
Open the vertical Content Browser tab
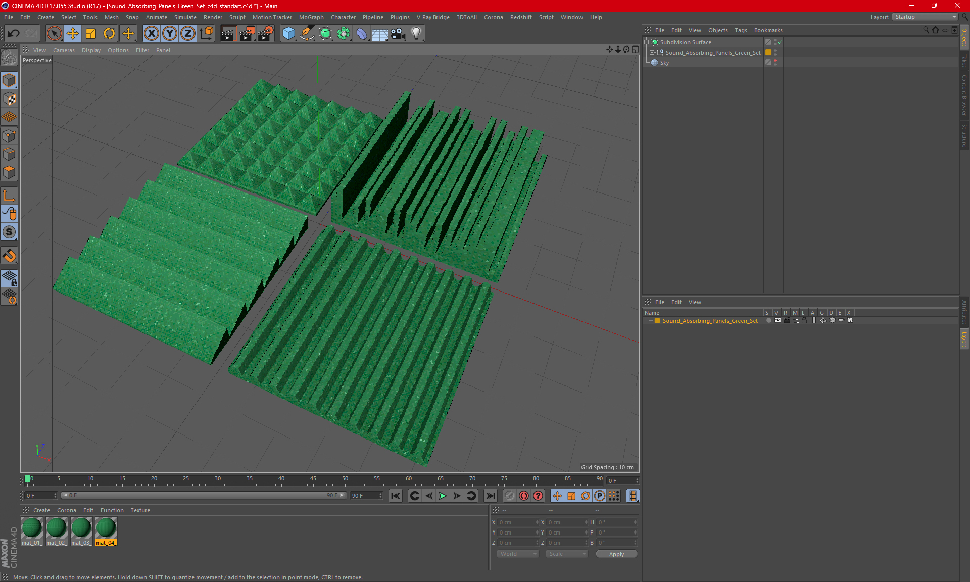pos(964,95)
